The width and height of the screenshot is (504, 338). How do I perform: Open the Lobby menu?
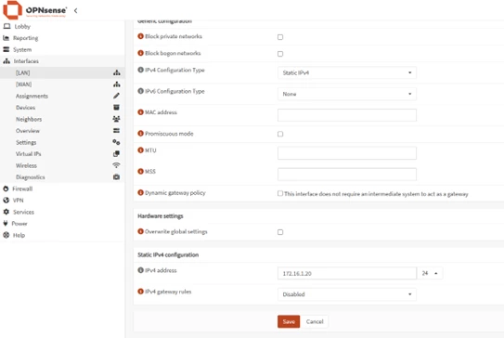(x=22, y=26)
